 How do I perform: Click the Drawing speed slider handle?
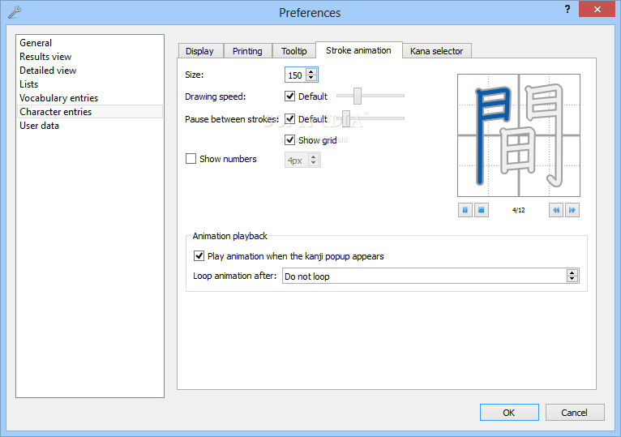[358, 96]
